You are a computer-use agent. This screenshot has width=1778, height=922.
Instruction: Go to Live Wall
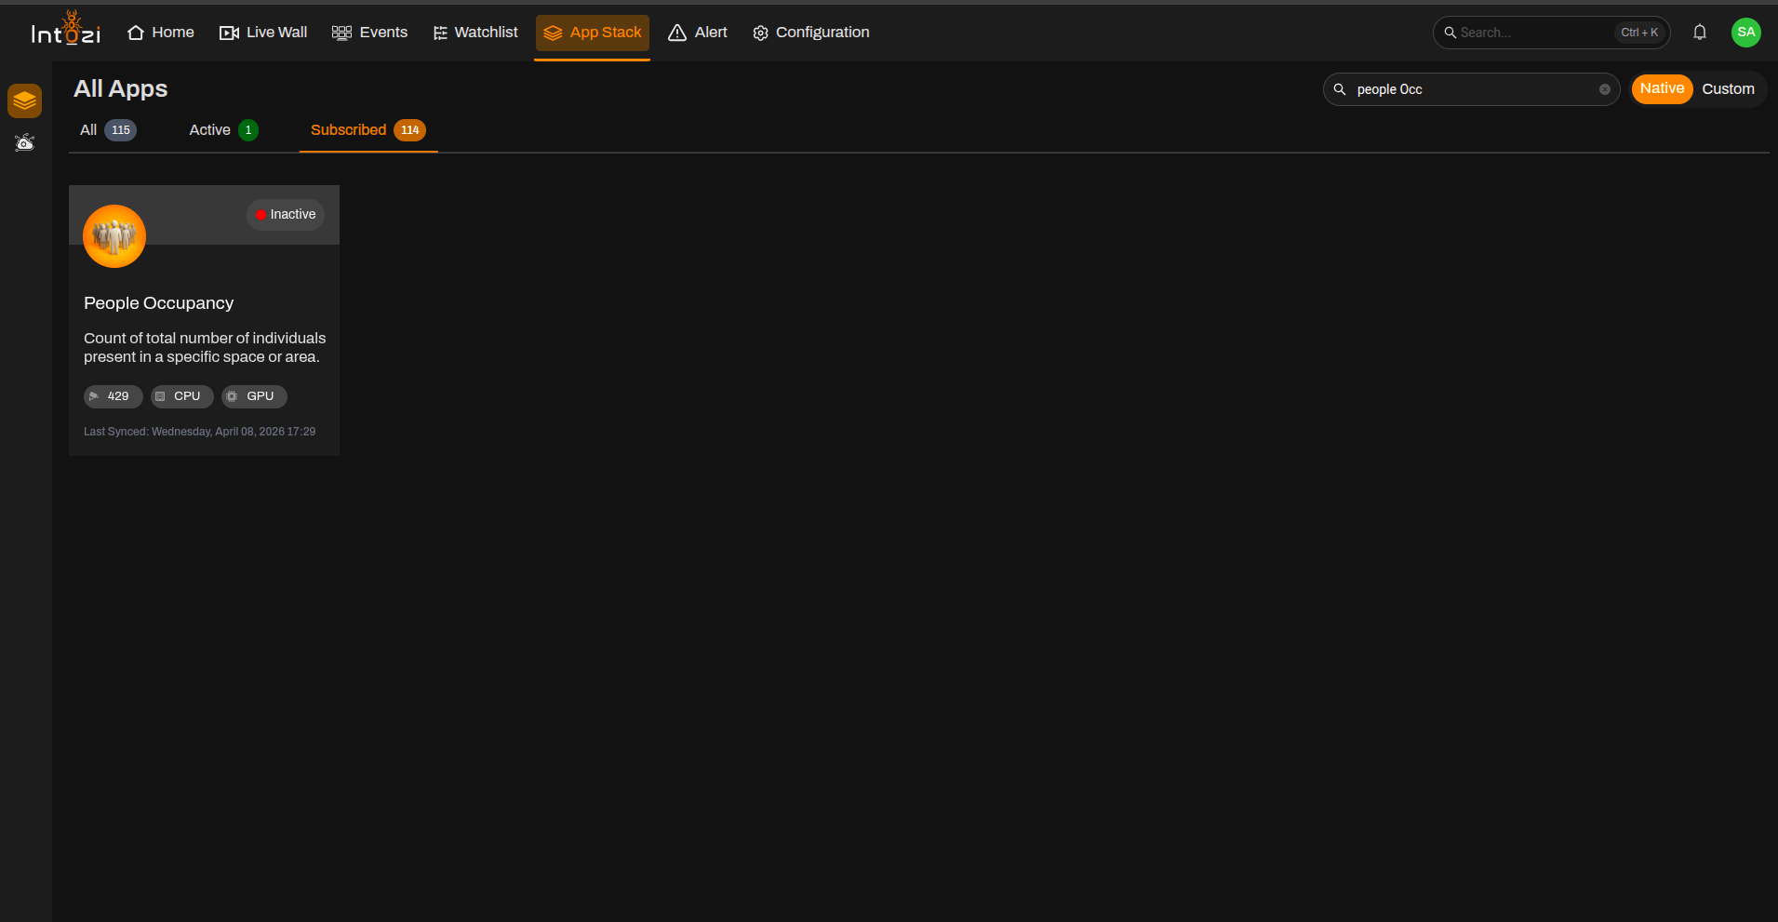tap(263, 33)
